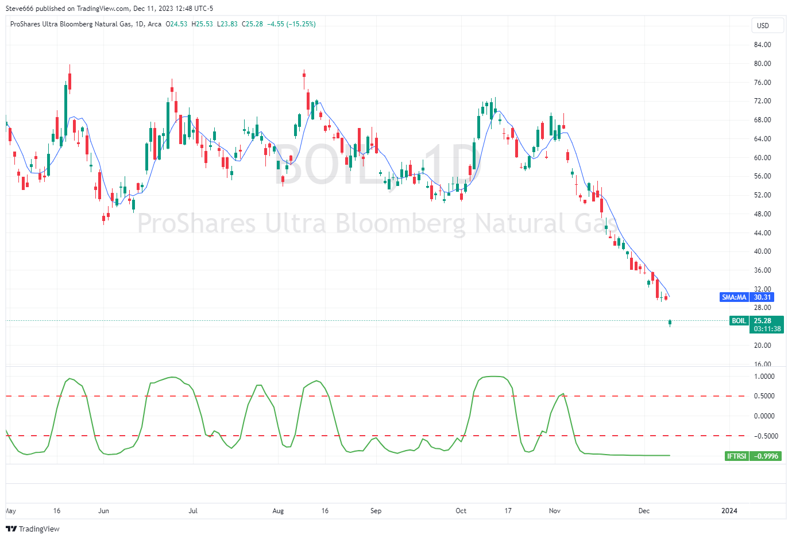Click the Sep label on time axis
792x539 pixels.
pyautogui.click(x=376, y=511)
